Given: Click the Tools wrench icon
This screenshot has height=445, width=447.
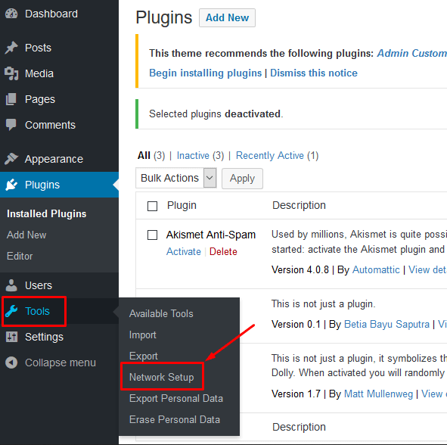Looking at the screenshot, I should [x=11, y=311].
